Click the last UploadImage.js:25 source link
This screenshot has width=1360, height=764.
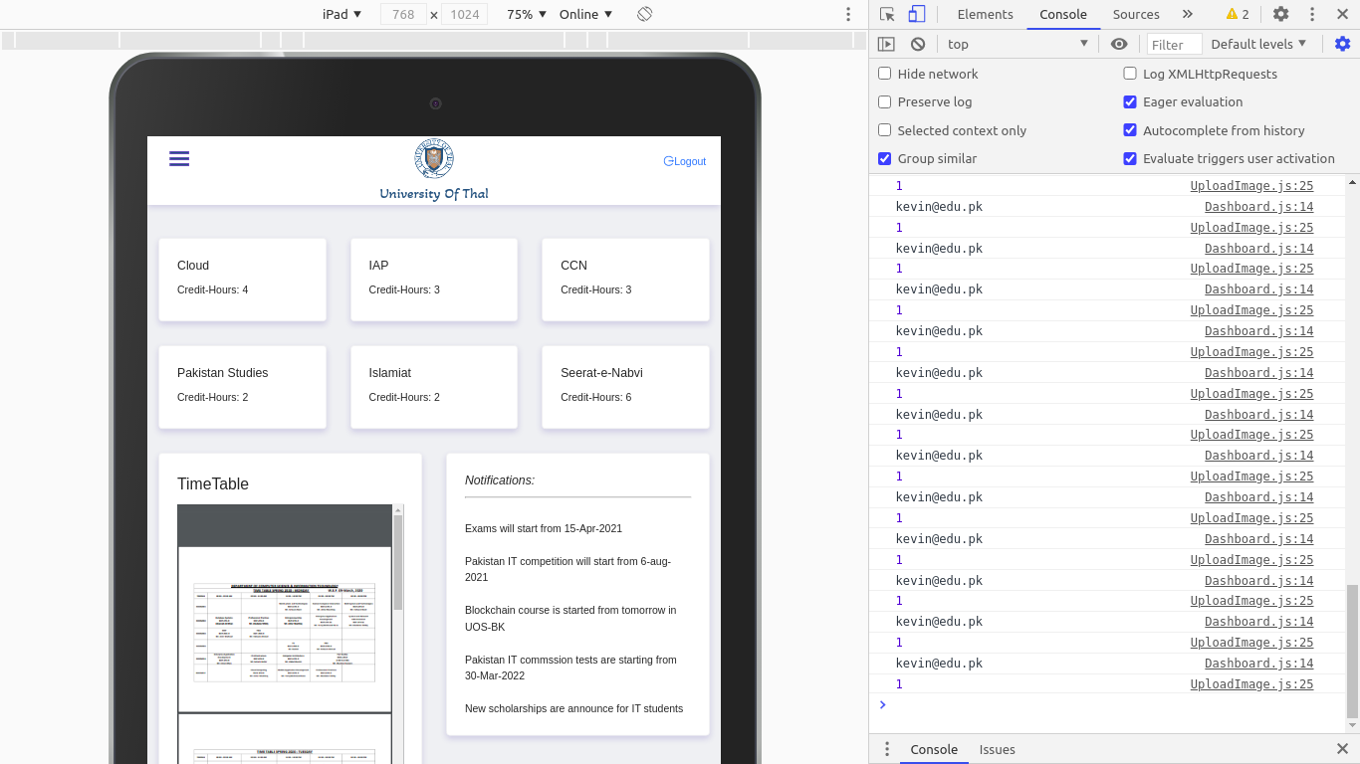1251,683
